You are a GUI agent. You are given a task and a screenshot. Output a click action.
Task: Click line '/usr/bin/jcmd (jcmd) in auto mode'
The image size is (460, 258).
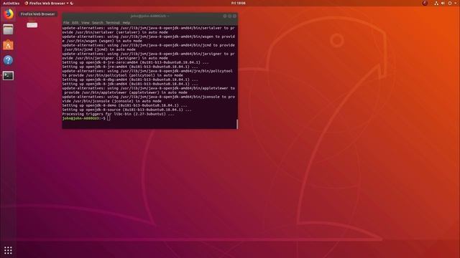(x=99, y=49)
